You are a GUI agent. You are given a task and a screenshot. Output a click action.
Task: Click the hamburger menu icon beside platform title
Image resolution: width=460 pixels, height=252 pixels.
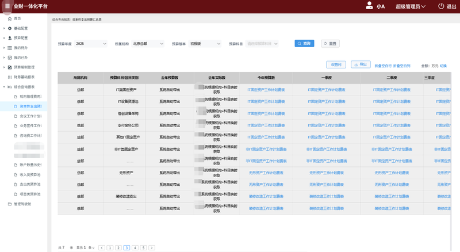pos(7,6)
